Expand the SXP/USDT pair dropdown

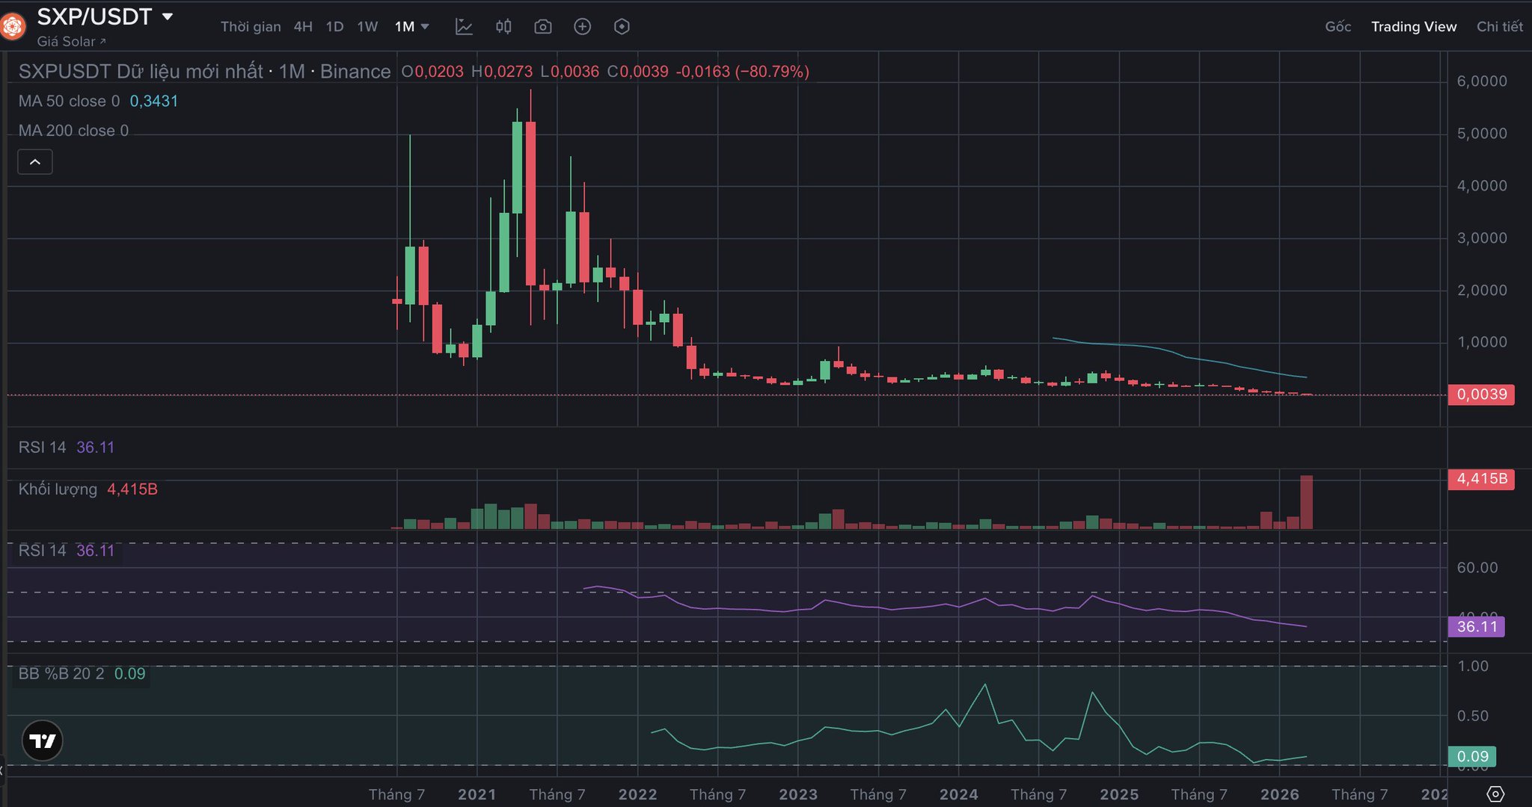168,16
